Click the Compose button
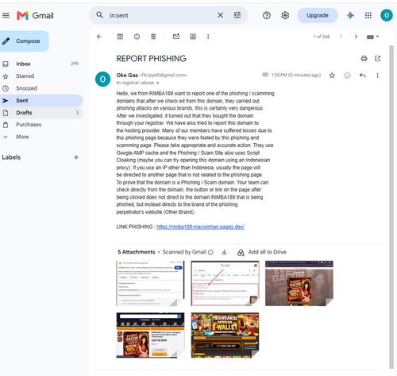Viewport: 397px width, 376px height. coord(24,41)
